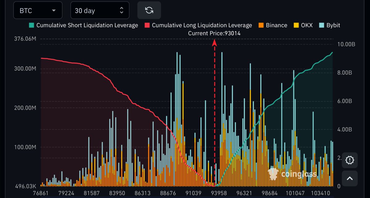Click the refresh chart icon
The width and height of the screenshot is (370, 198).
click(x=149, y=10)
